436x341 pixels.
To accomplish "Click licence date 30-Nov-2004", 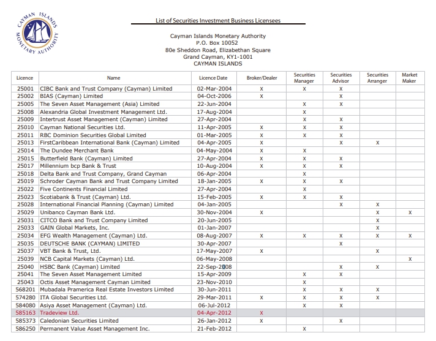I will (214, 212).
